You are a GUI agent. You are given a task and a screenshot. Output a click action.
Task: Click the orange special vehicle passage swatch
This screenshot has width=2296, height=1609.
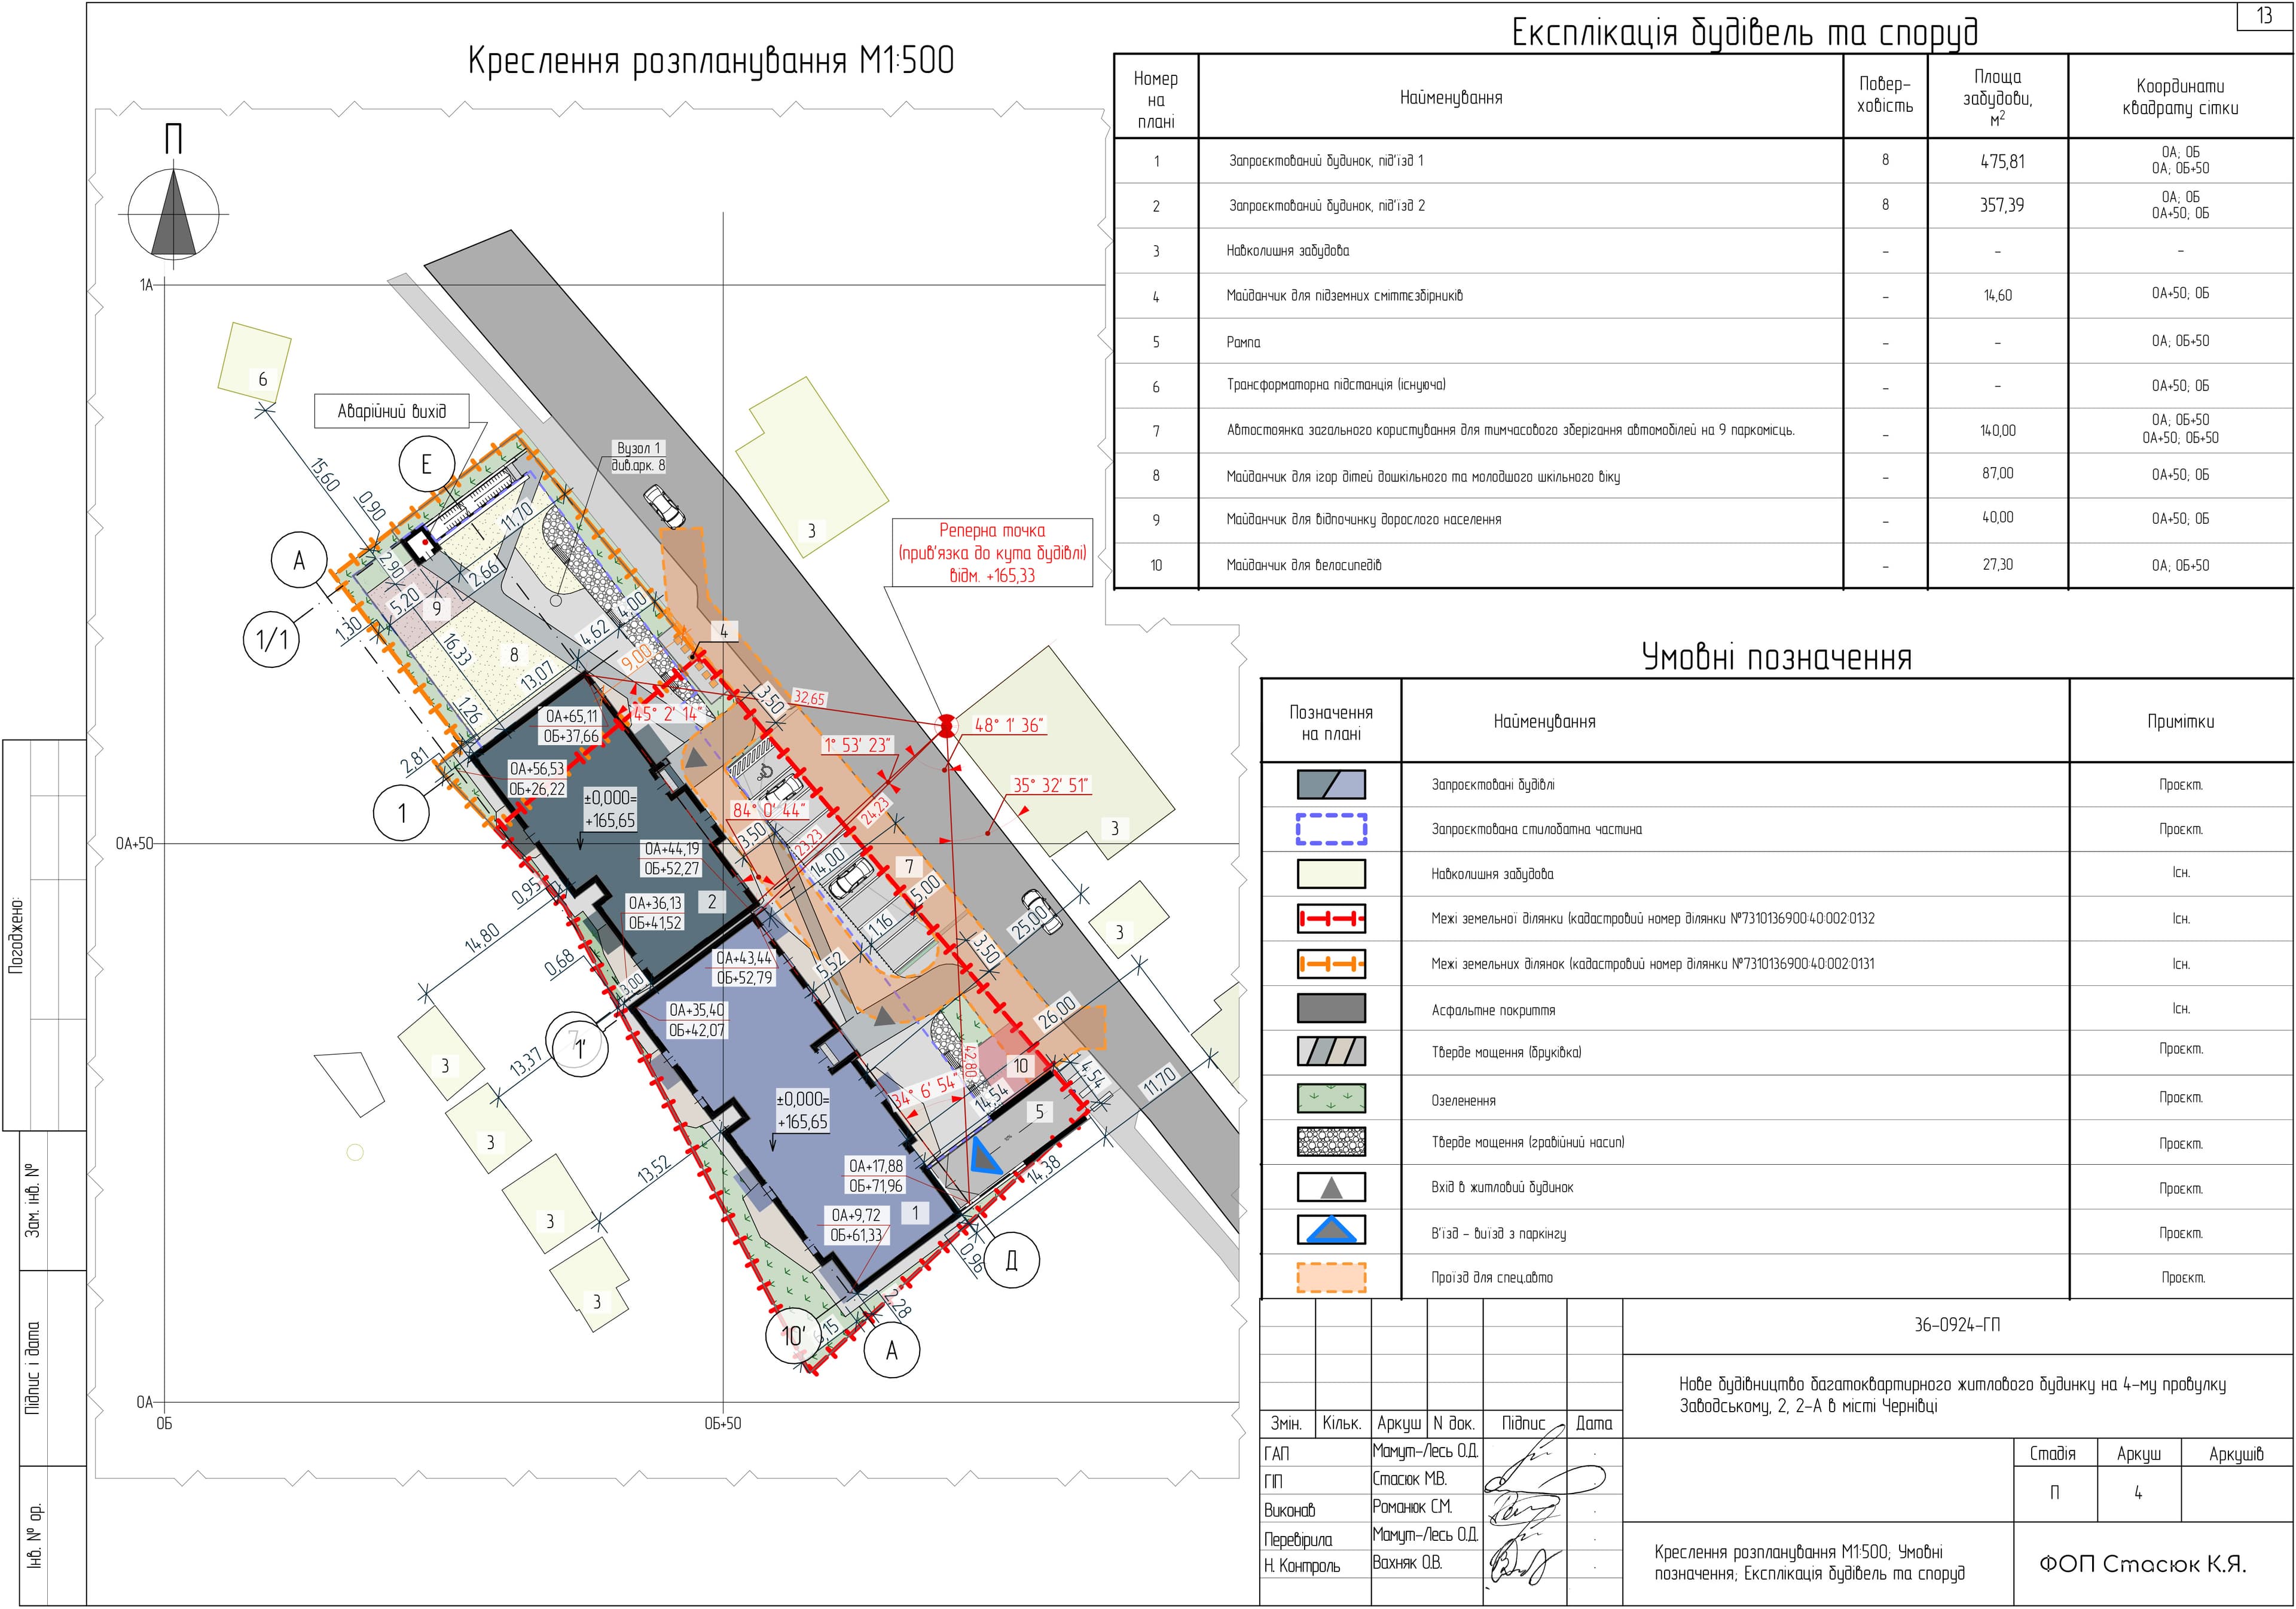coord(1331,1277)
